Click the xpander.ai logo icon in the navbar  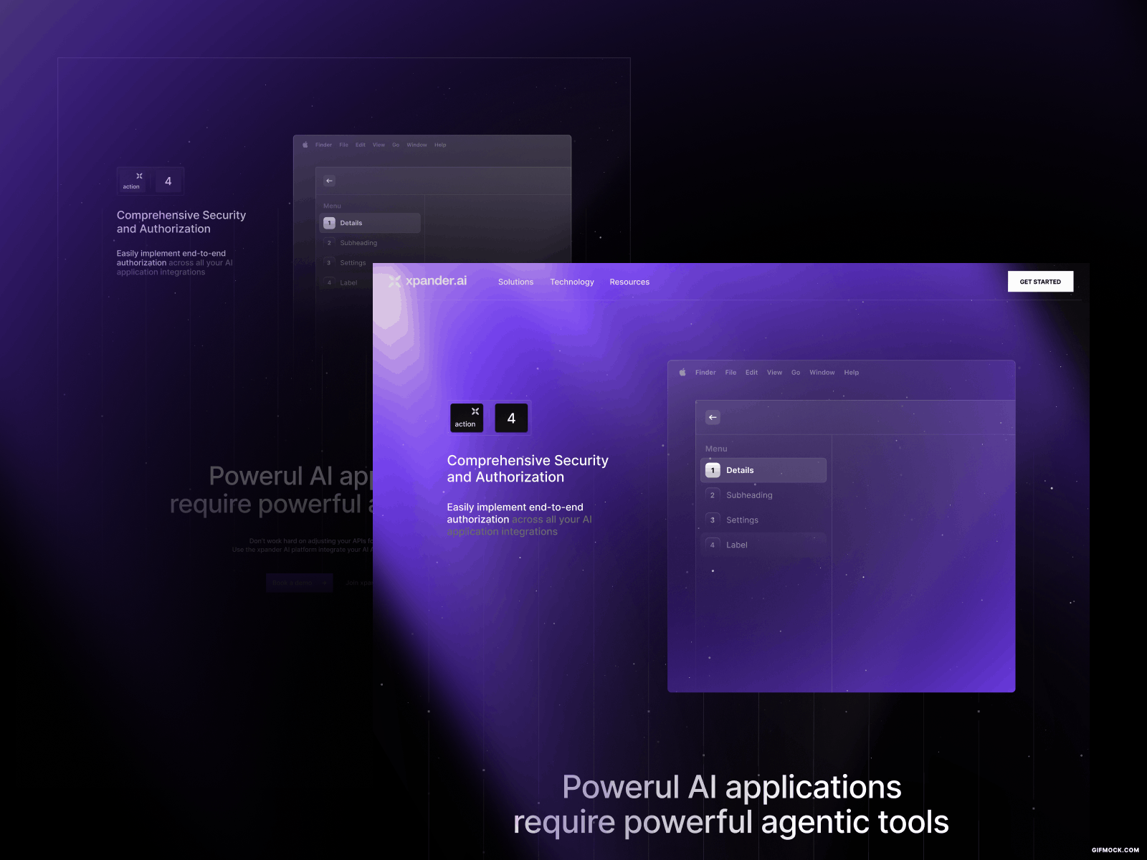(394, 282)
